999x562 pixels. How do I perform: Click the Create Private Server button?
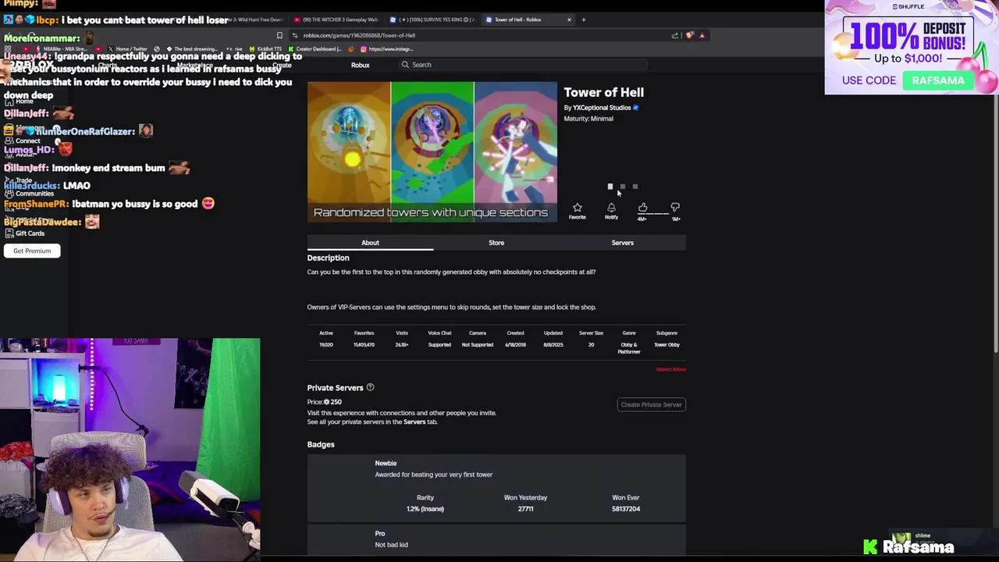[651, 404]
